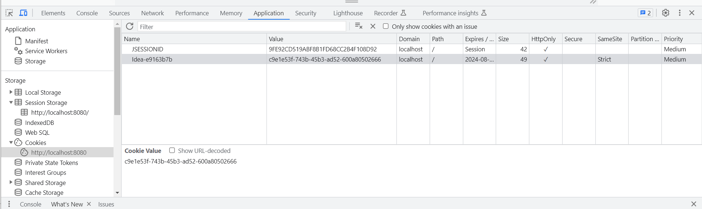Select the Idea-e9163b7b cookie name
Viewport: 702px width, 209px height.
152,59
